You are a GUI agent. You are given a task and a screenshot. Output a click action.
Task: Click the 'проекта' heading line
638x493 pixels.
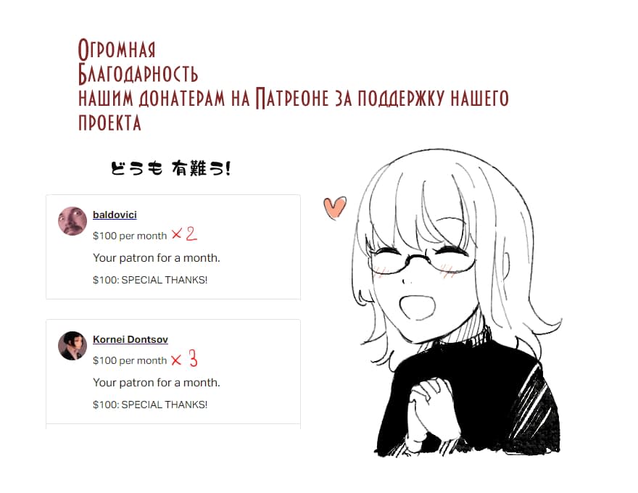click(109, 123)
